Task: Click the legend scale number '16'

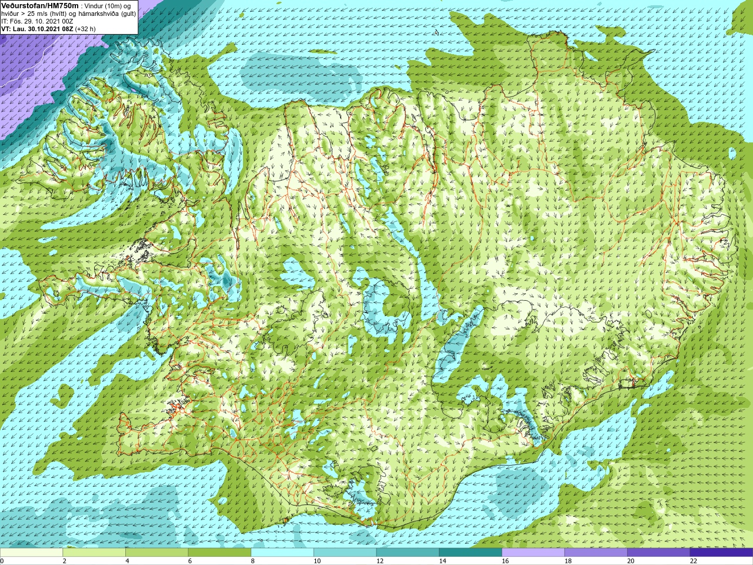Action: tap(505, 561)
